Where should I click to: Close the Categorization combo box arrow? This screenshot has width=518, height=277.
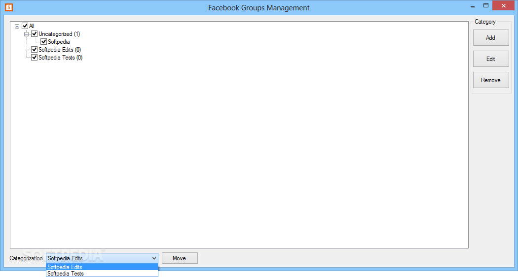click(154, 258)
